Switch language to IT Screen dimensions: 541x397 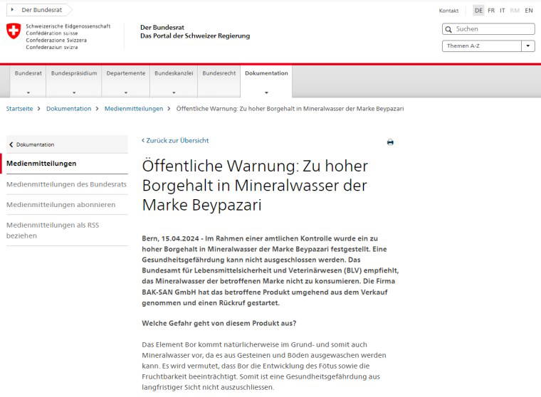(503, 11)
